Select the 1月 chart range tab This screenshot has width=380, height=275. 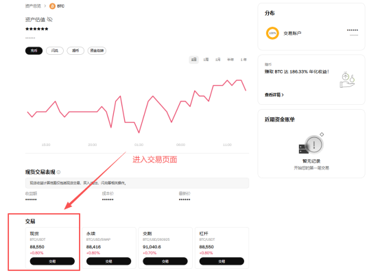(218, 60)
